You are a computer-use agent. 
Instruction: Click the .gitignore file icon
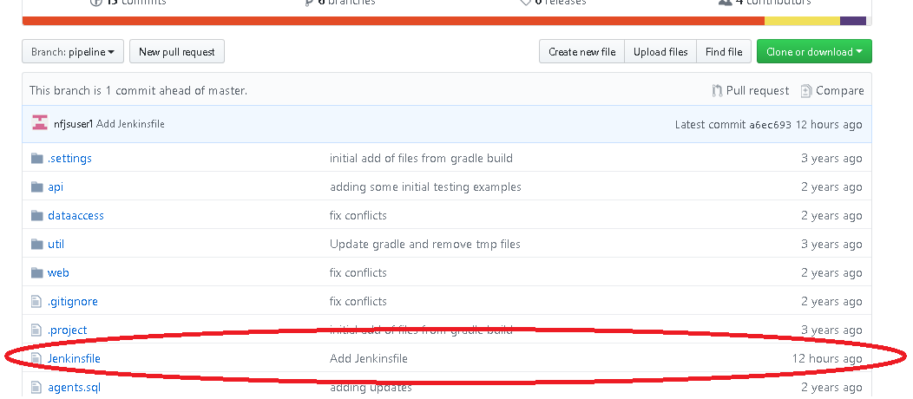pyautogui.click(x=36, y=301)
